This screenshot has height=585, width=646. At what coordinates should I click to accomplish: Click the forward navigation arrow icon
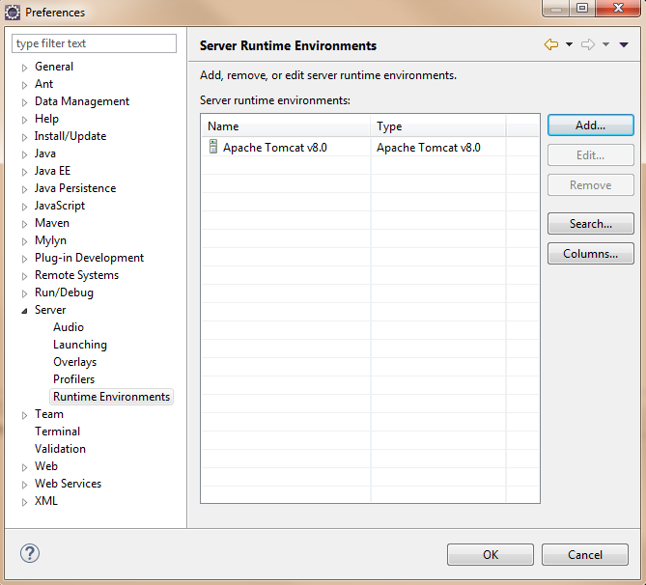tap(588, 44)
